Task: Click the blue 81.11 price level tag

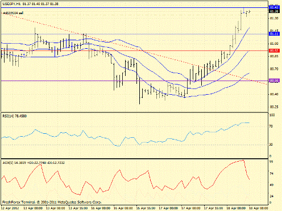Action: coord(274,34)
